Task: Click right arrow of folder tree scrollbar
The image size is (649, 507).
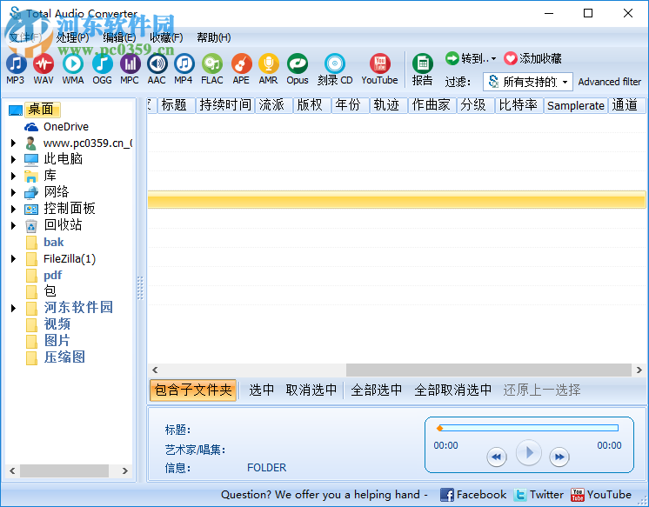Action: (x=125, y=471)
